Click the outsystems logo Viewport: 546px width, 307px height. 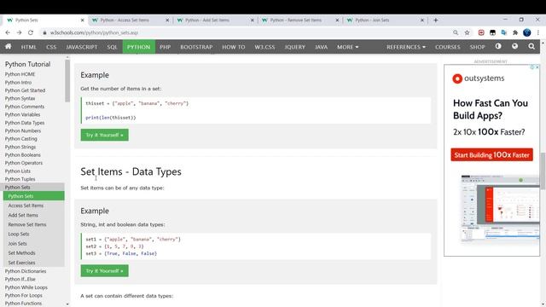[x=478, y=78]
